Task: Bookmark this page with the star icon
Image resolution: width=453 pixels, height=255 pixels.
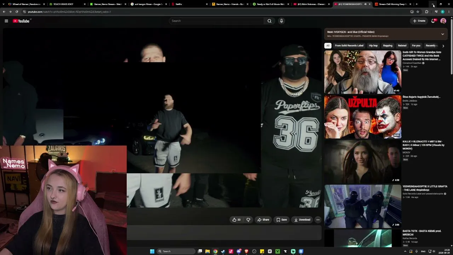Action: click(418, 12)
